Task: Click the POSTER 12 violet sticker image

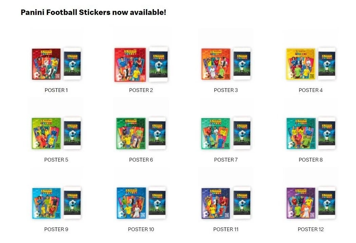Action: (x=311, y=203)
